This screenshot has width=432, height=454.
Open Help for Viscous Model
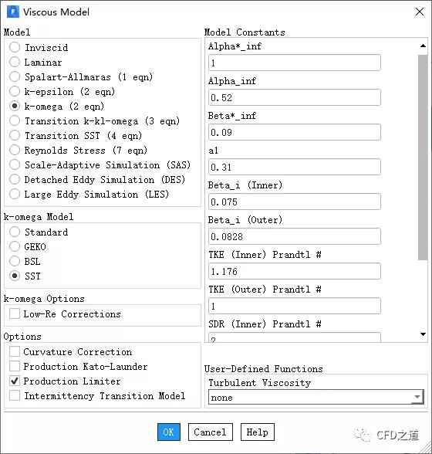click(x=257, y=432)
